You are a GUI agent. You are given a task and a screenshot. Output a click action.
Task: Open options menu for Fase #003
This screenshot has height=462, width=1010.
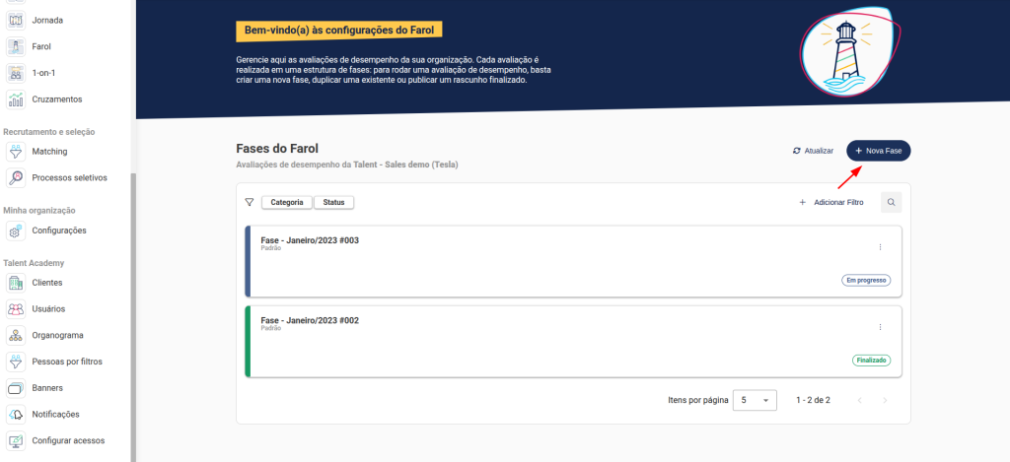pos(880,247)
